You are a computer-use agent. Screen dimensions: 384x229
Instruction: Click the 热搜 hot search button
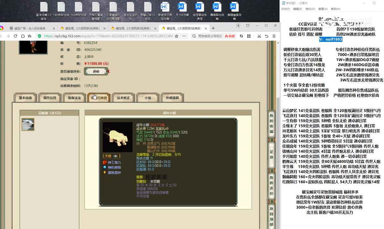230,36
